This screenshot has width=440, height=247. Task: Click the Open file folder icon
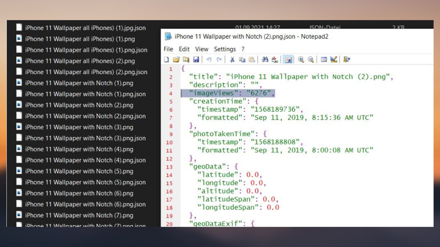[176, 59]
